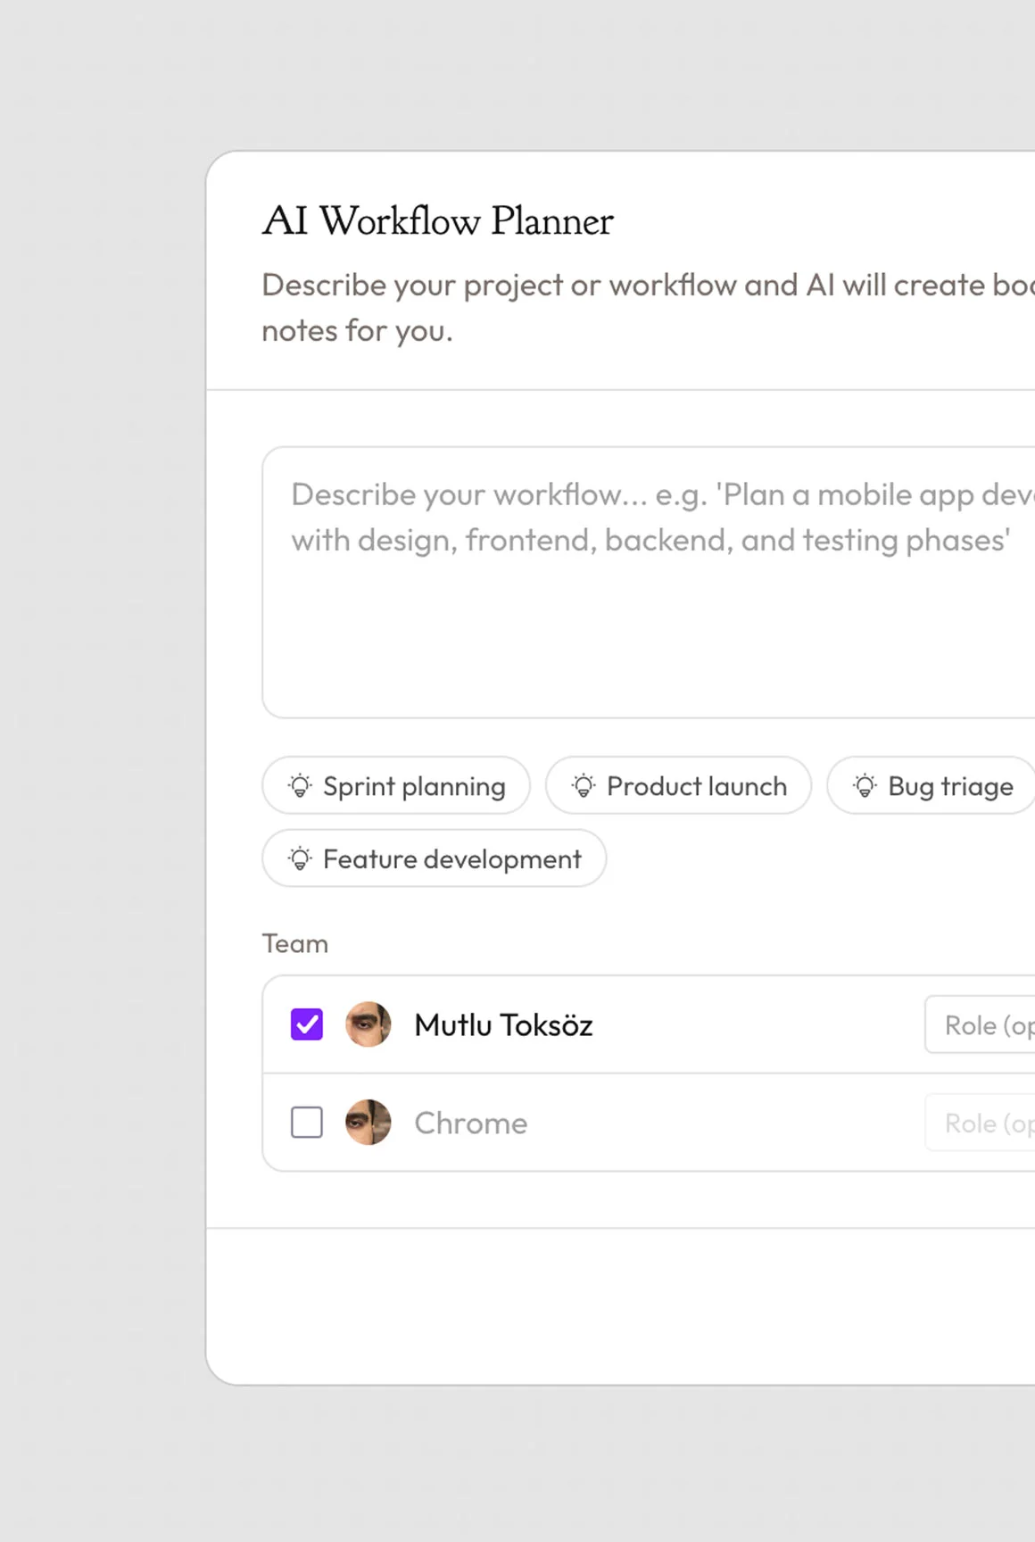Select the Sprint planning suggestion text

[414, 786]
